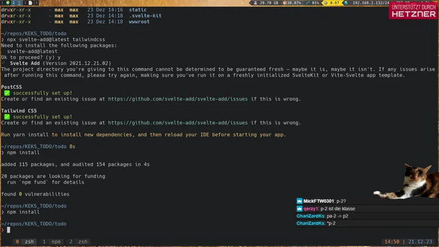Viewport: 439px width, 247px height.
Task: Click the wwwroot directory name
Action: (x=139, y=22)
